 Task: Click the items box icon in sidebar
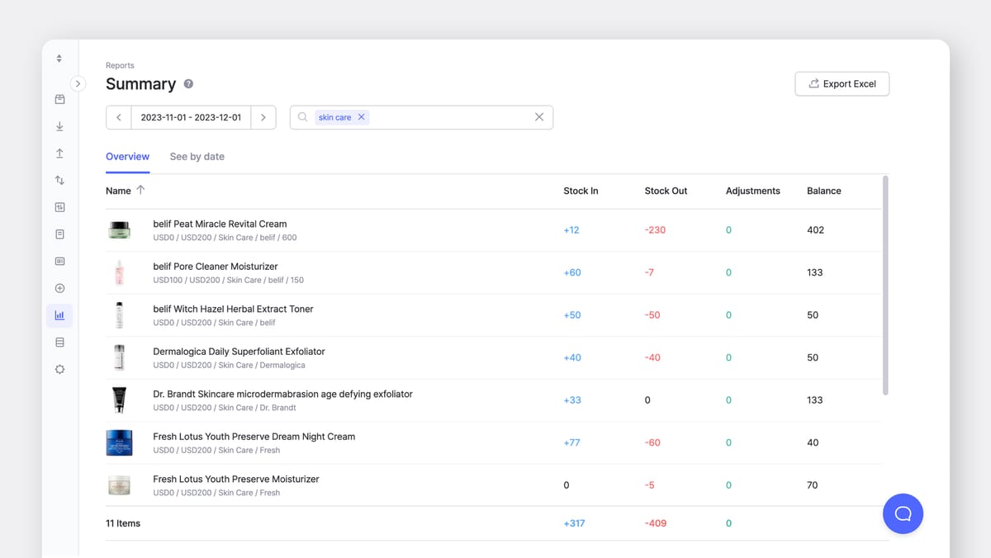[59, 99]
